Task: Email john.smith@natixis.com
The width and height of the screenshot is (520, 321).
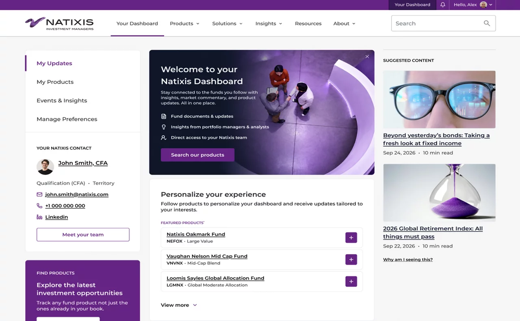Action: pos(77,195)
